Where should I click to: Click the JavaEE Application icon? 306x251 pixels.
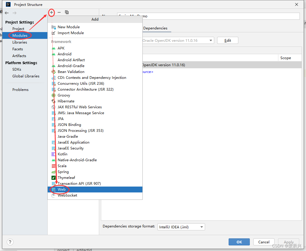tap(54, 142)
